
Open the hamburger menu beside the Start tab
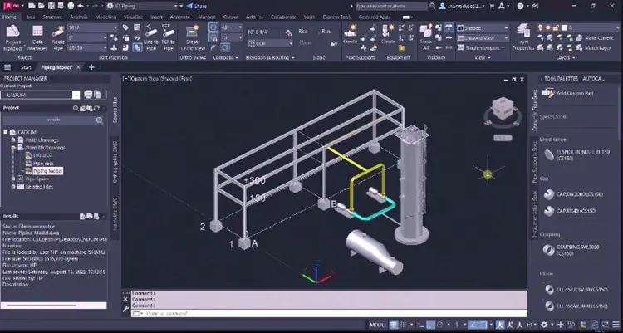[7, 67]
